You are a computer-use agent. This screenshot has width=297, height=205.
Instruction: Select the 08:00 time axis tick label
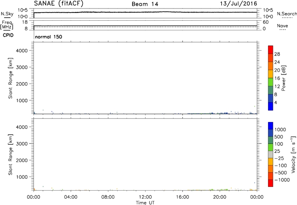point(108,197)
